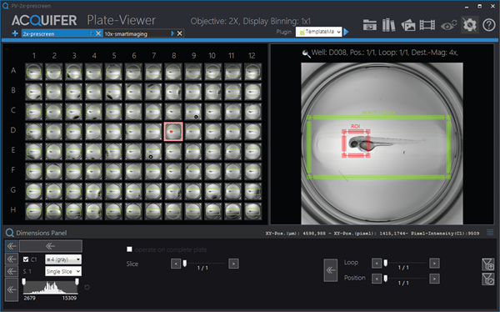Select well A1 thumbnail
The height and width of the screenshot is (312, 500).
[34, 72]
